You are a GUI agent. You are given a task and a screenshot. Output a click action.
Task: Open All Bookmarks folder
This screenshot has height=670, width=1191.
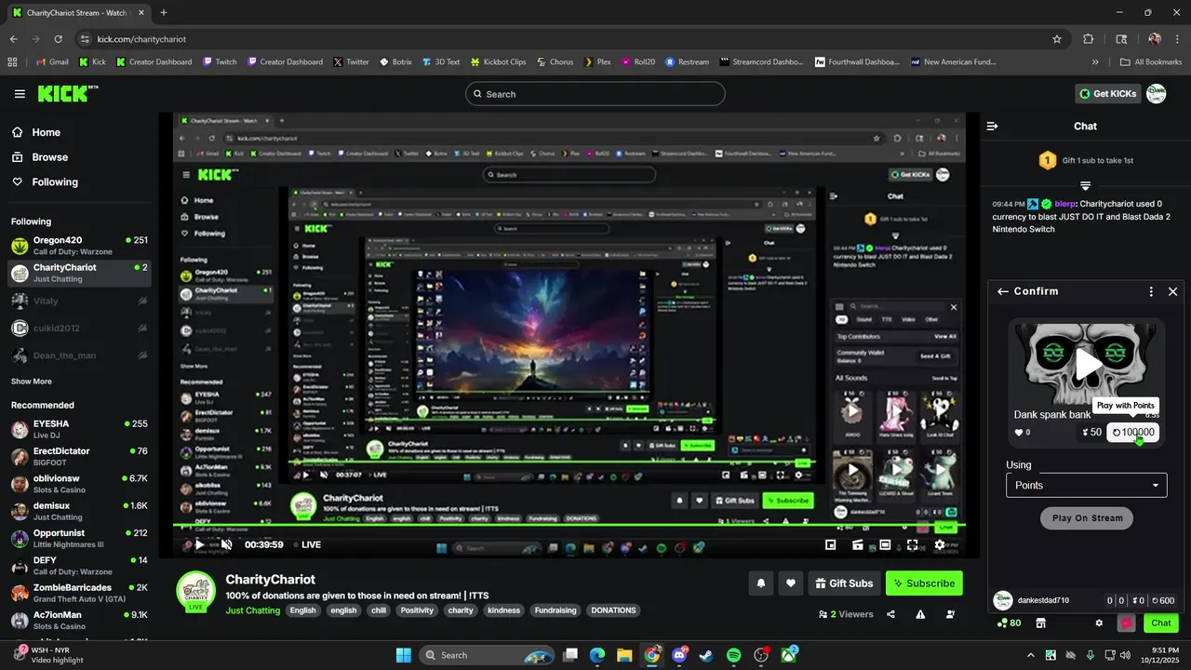point(1149,62)
